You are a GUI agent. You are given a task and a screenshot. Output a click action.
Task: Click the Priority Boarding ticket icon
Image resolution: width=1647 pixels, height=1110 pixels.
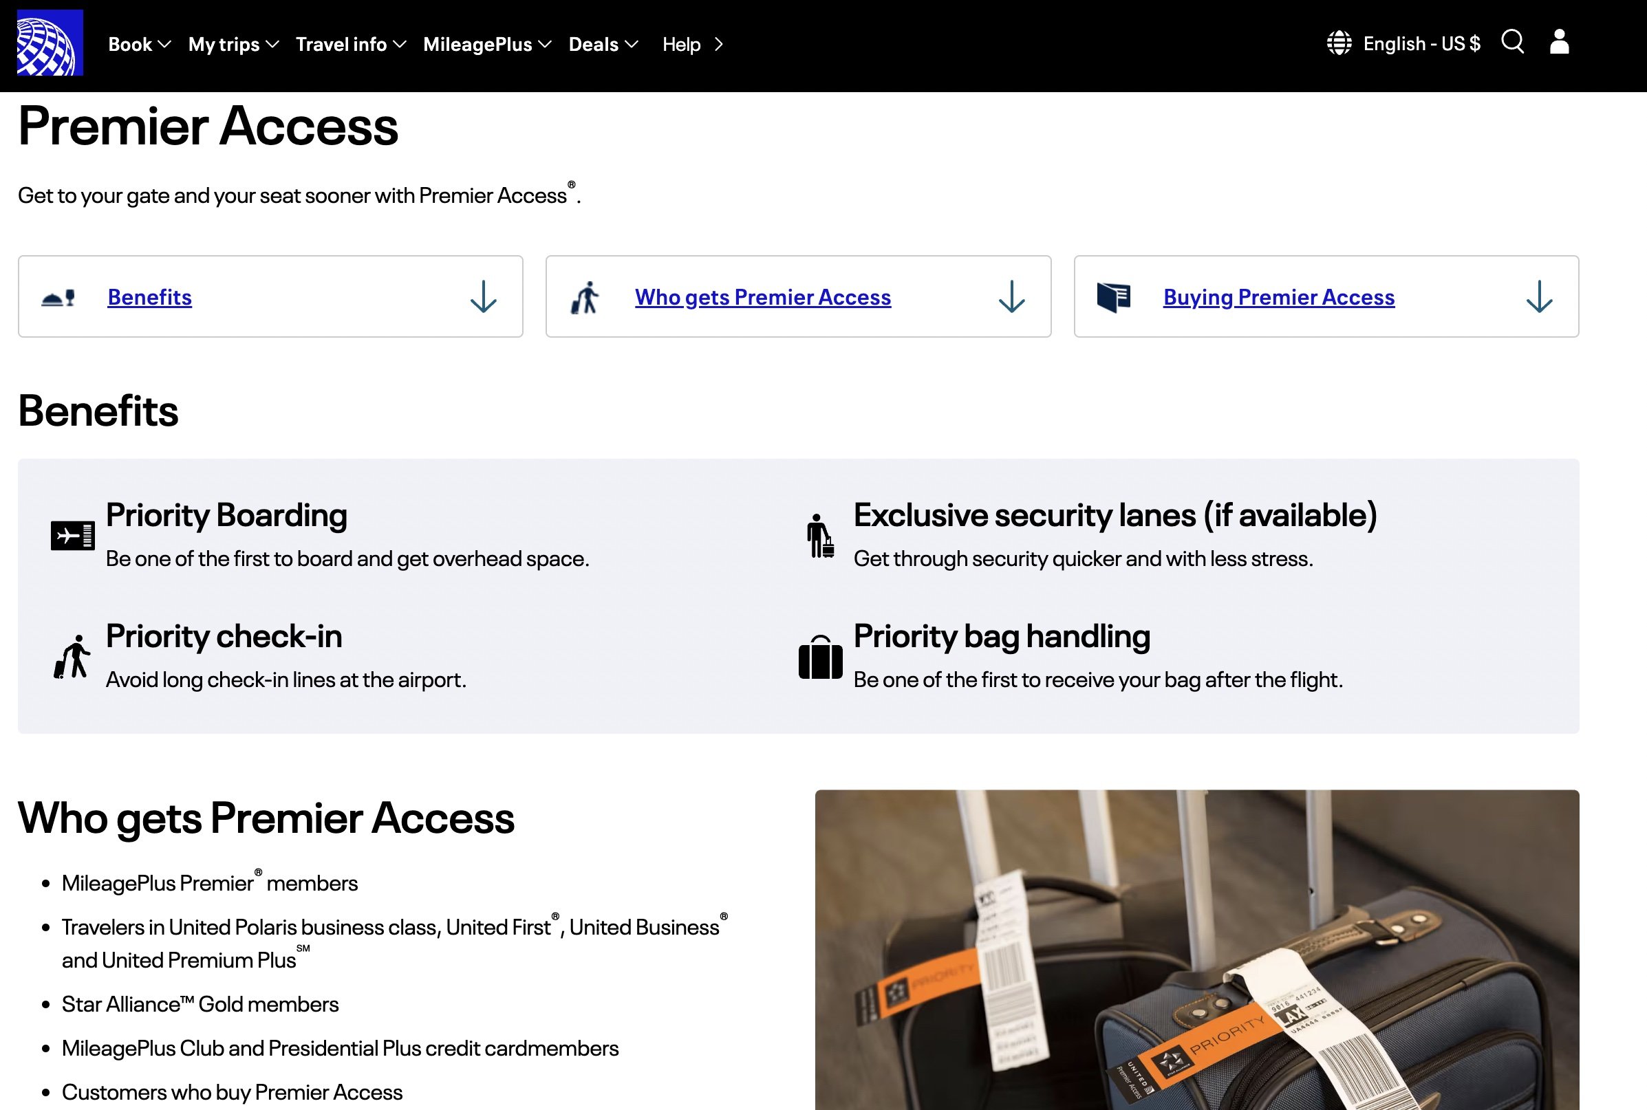pos(73,535)
